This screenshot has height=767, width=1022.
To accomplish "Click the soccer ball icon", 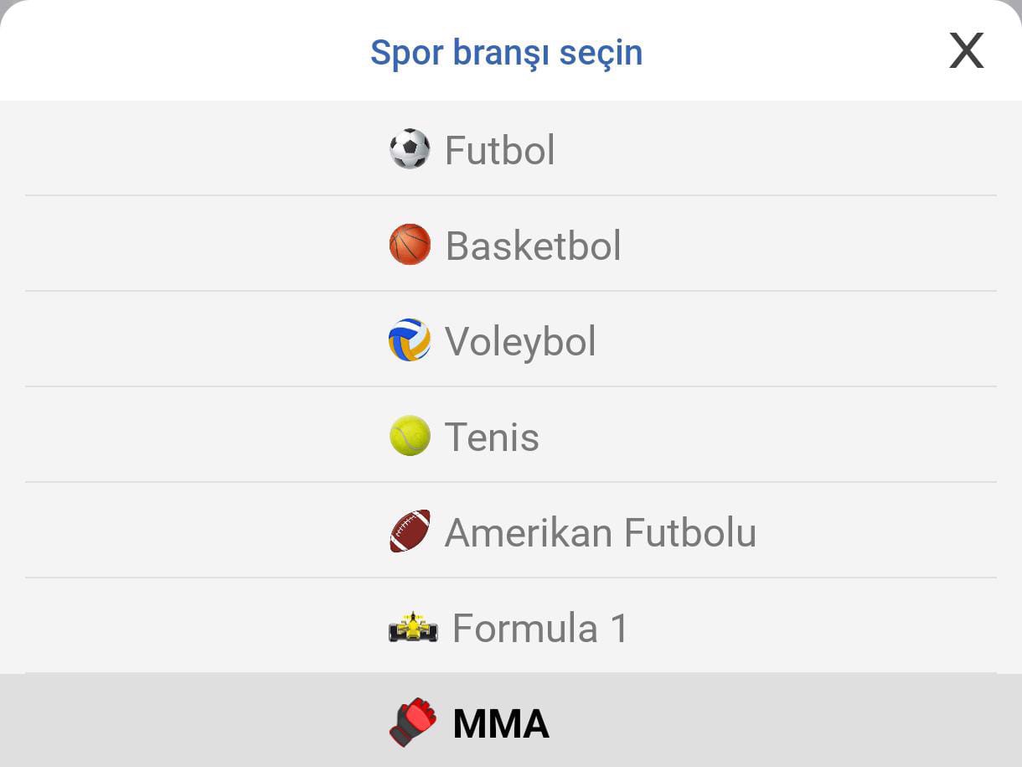I will pos(410,149).
